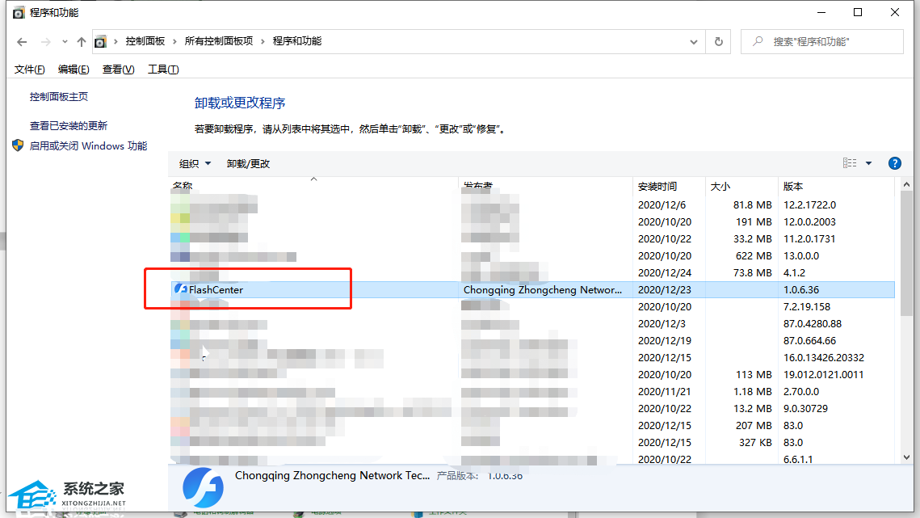This screenshot has width=920, height=518.
Task: Refresh the programs list
Action: tap(718, 42)
